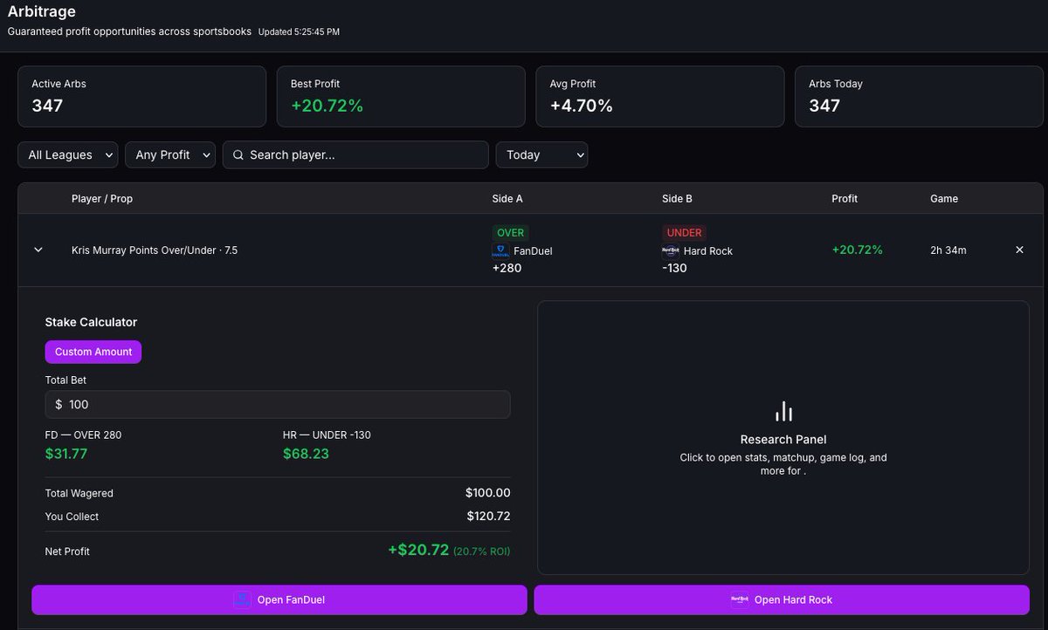Click the FD — OVER 280 label
Screen dimensions: 1048x630
coord(83,435)
